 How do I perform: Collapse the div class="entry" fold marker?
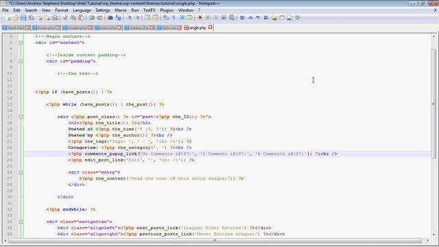(x=21, y=172)
